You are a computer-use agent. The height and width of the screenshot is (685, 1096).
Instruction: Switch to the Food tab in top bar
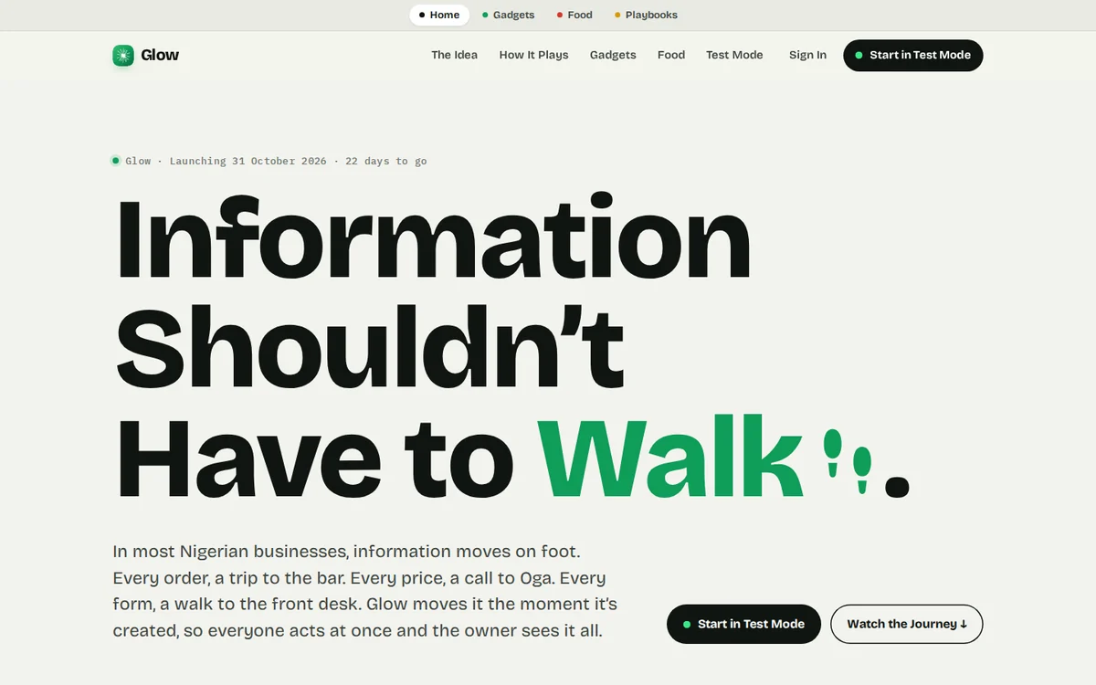(574, 15)
